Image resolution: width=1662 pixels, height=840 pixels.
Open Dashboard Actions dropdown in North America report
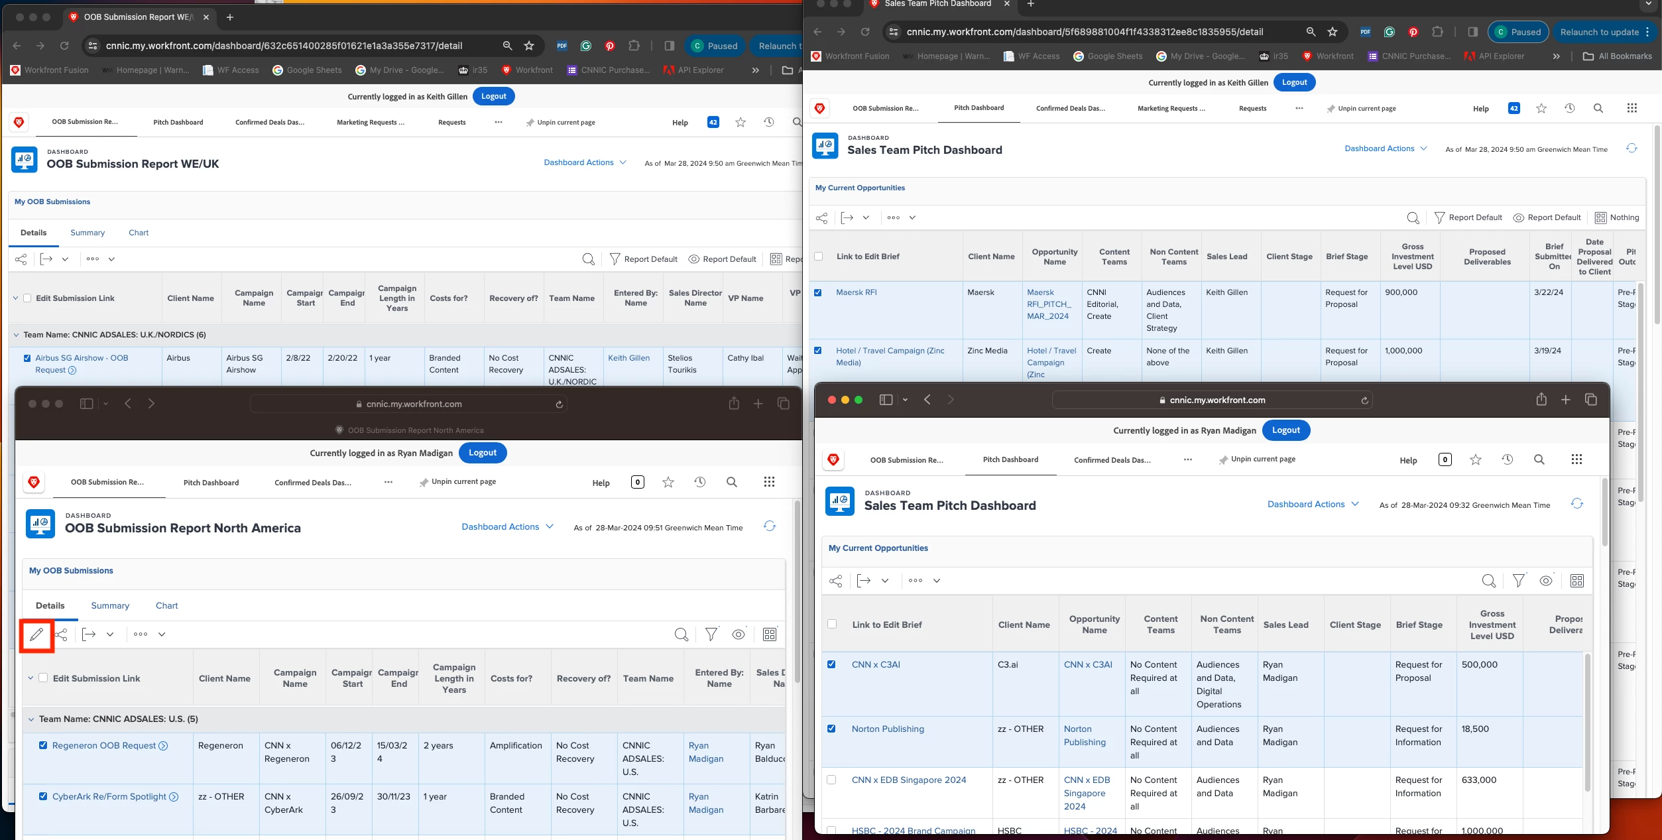coord(507,527)
